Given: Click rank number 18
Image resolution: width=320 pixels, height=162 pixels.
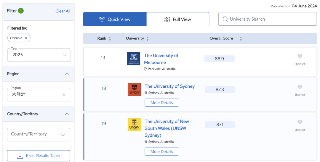Looking at the screenshot, I should (x=104, y=89).
